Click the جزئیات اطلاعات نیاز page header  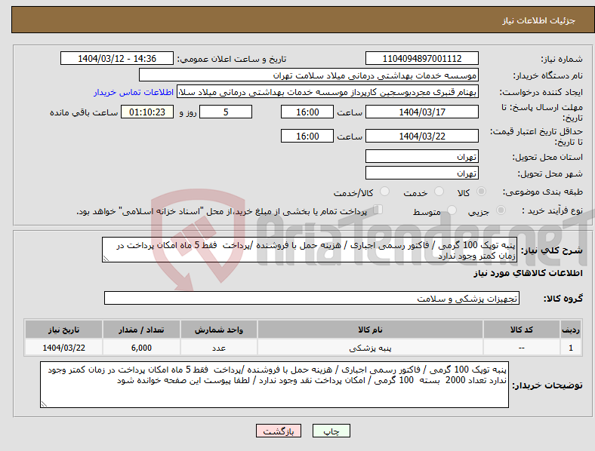(x=539, y=20)
